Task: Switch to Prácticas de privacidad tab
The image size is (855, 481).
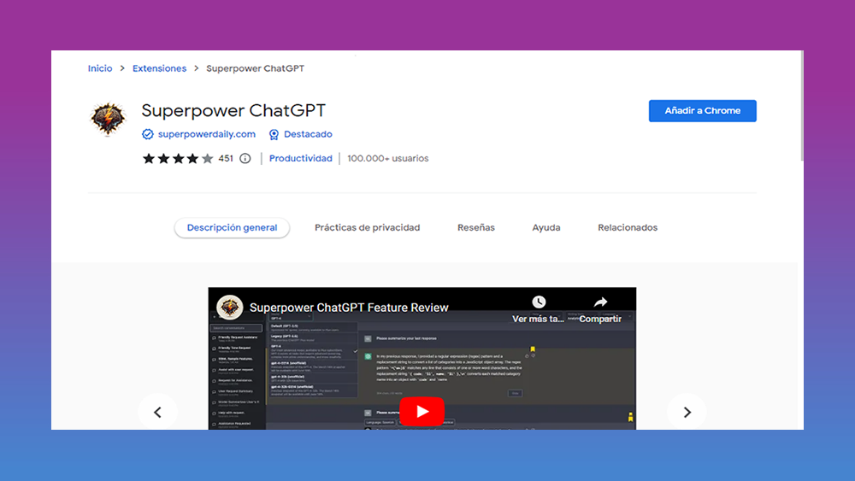Action: pos(368,228)
